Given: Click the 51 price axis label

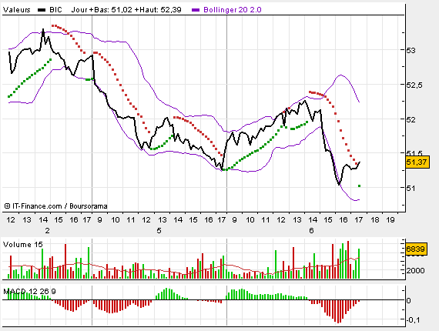Looking at the screenshot, I should point(411,188).
